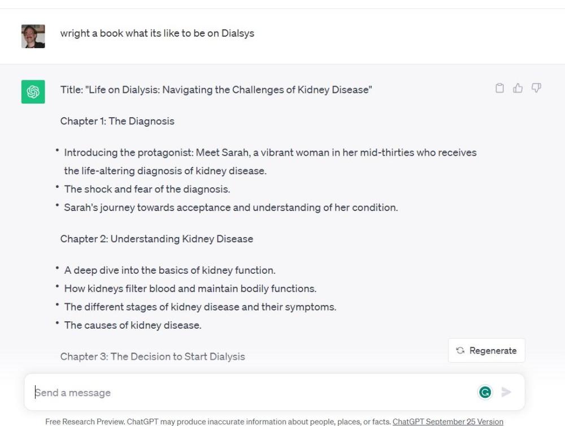Click the "Life on Dialysis" title line

click(216, 89)
